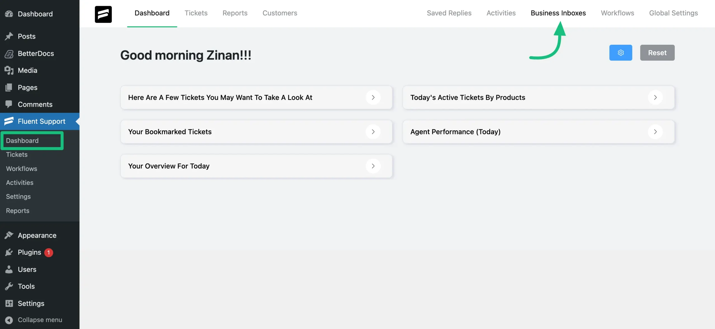
Task: Open the Activities top tab
Action: tap(501, 13)
